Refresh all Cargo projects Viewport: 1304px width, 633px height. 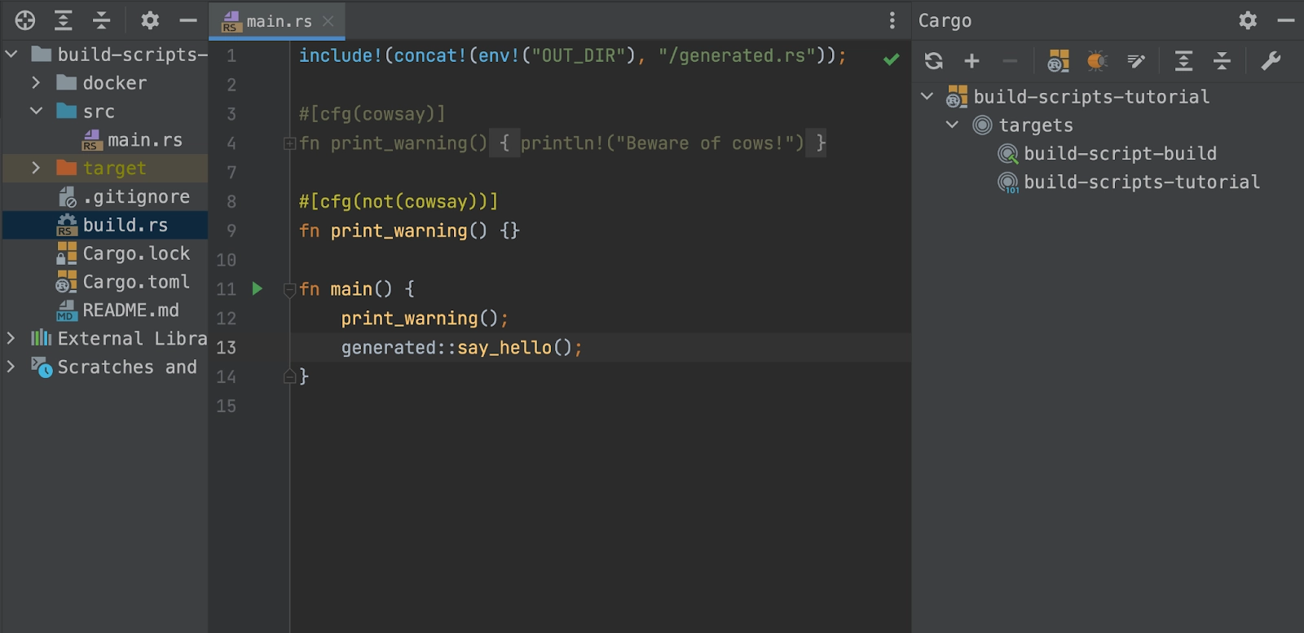pos(934,60)
